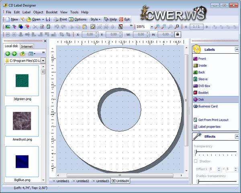Collapse the Labels panel
This screenshot has height=193, width=241.
237,50
